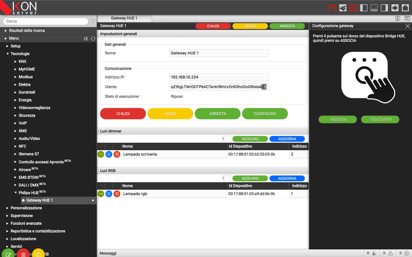Click the large green ARRESTA button
Screen dimensions: 412x257
[218, 114]
